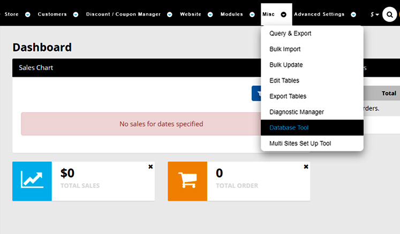The width and height of the screenshot is (400, 234).
Task: Close the Total Order widget
Action: 306,167
